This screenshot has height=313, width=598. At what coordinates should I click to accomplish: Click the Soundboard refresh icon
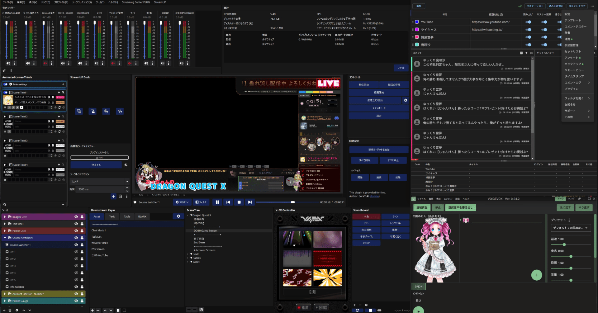pos(357,310)
